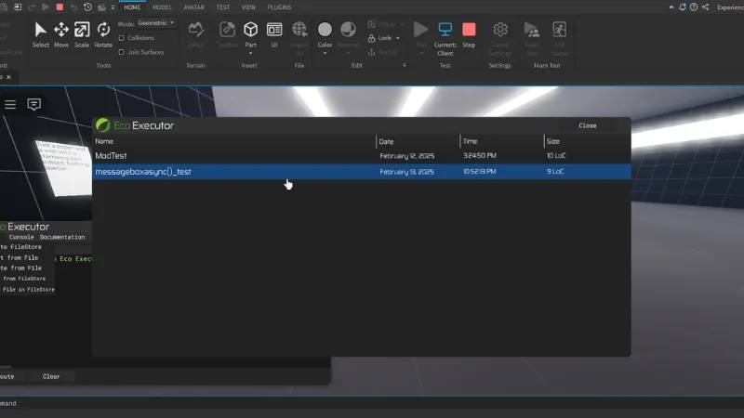Expand the Play dropdown arrow
The height and width of the screenshot is (418, 744).
[421, 53]
